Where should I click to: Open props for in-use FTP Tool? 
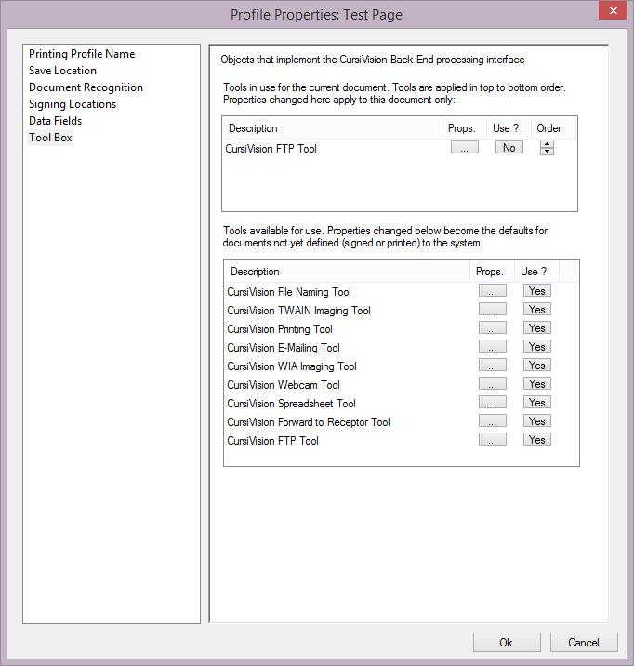(464, 148)
